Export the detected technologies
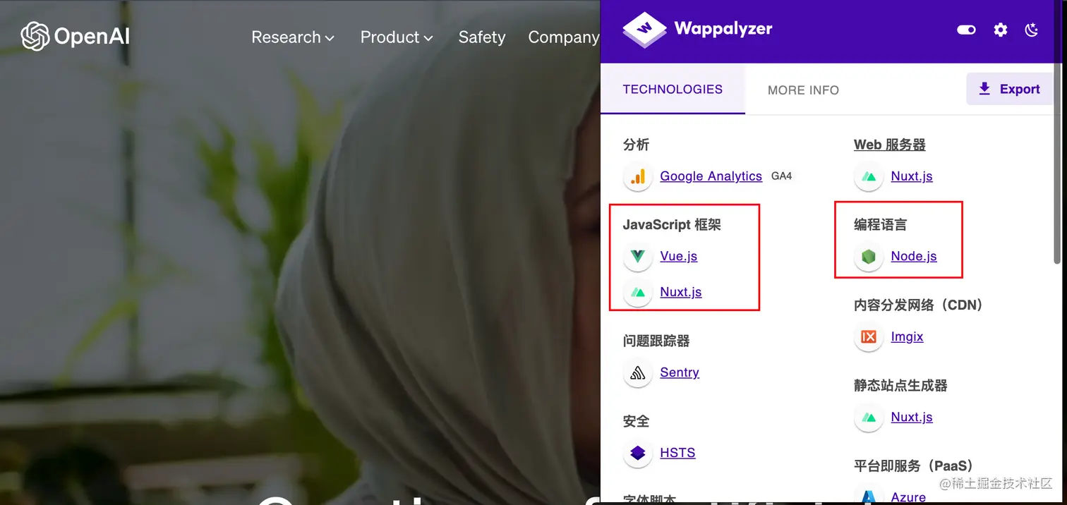 [x=1009, y=89]
